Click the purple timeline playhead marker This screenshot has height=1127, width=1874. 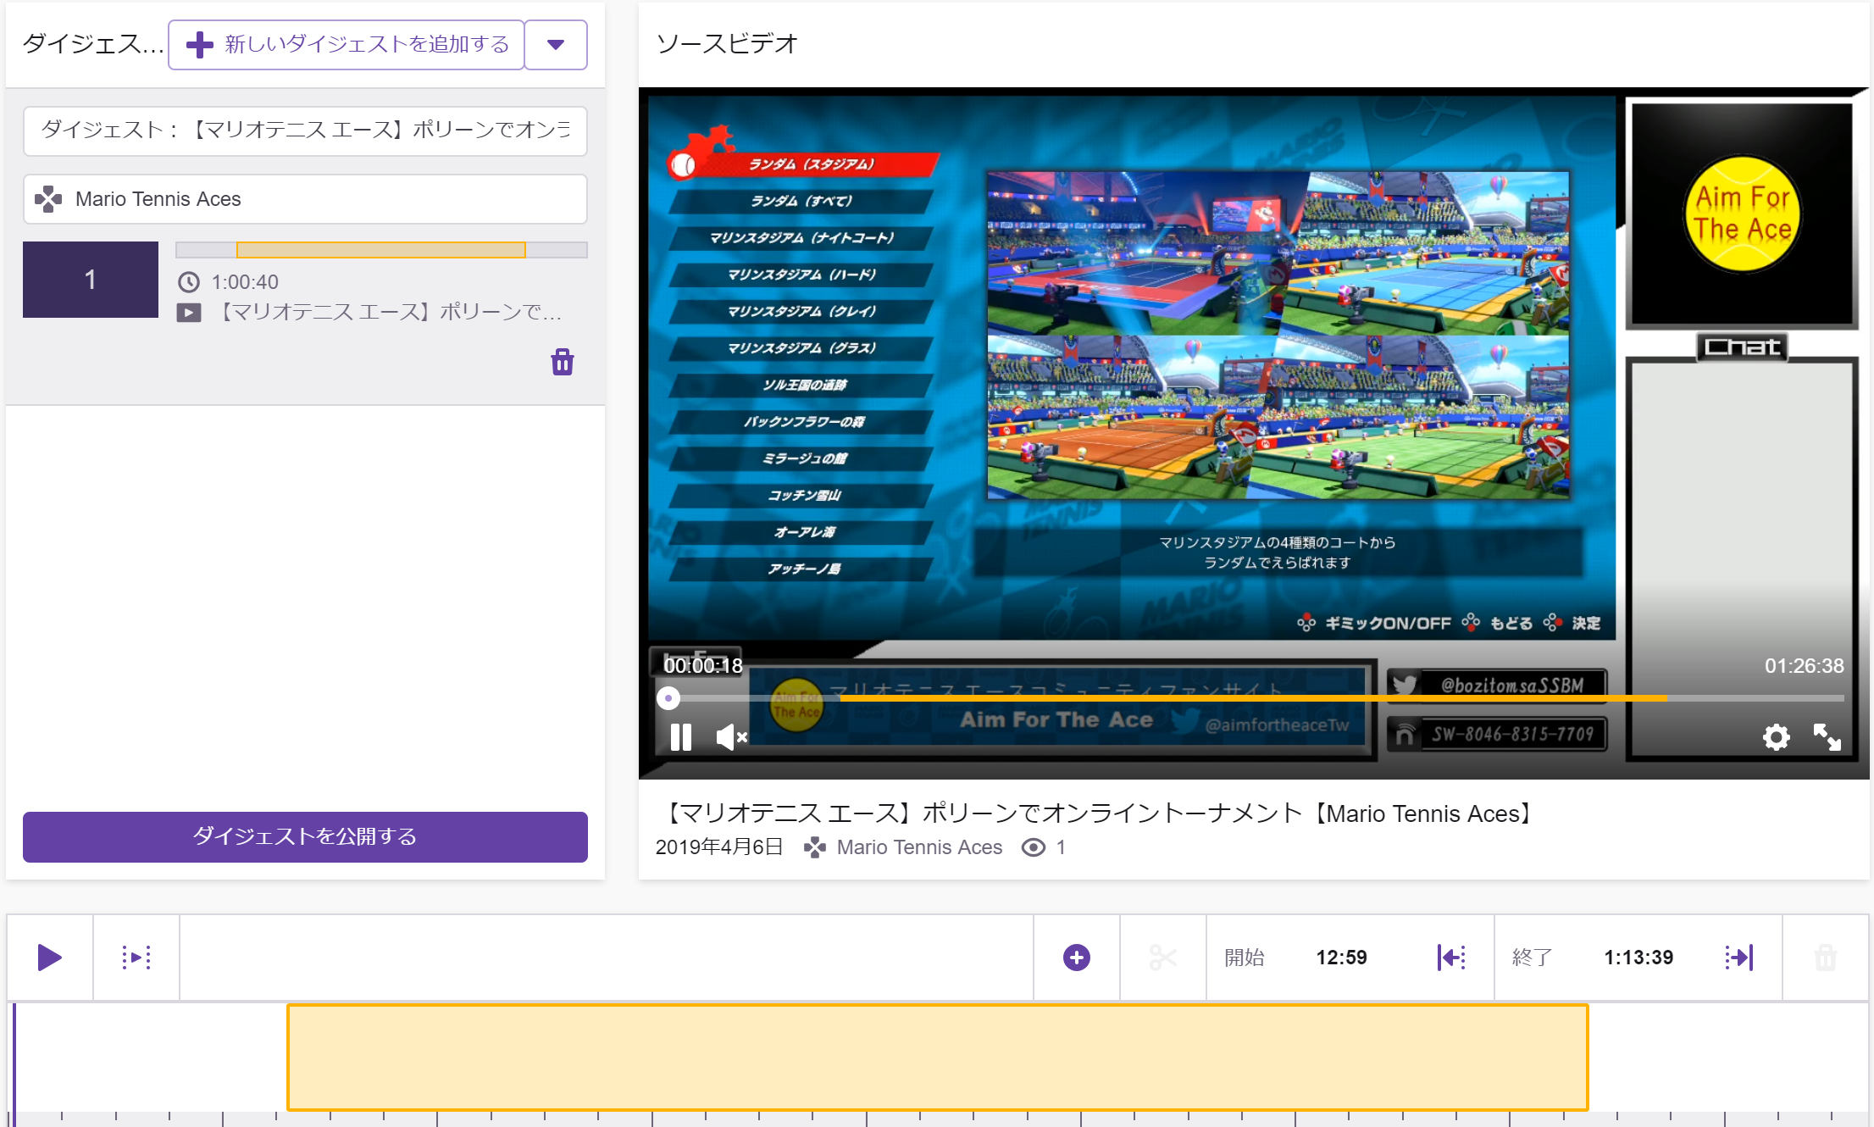point(14,1063)
